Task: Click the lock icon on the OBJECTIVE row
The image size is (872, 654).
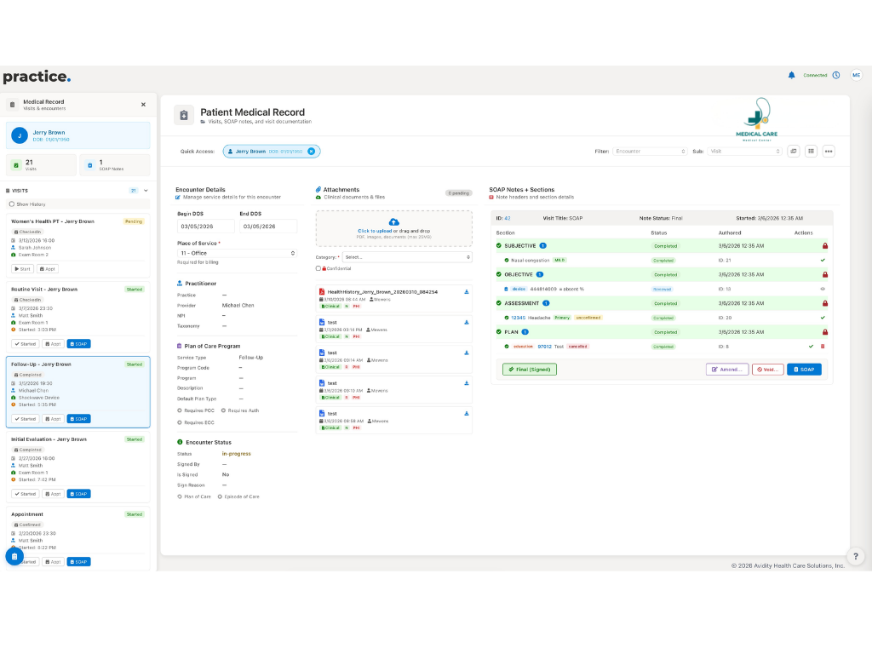Action: click(x=824, y=275)
